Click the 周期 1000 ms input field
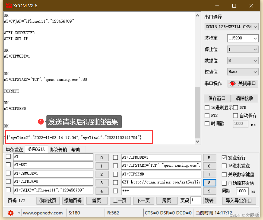This screenshot has height=220, width=263. (x=242, y=191)
